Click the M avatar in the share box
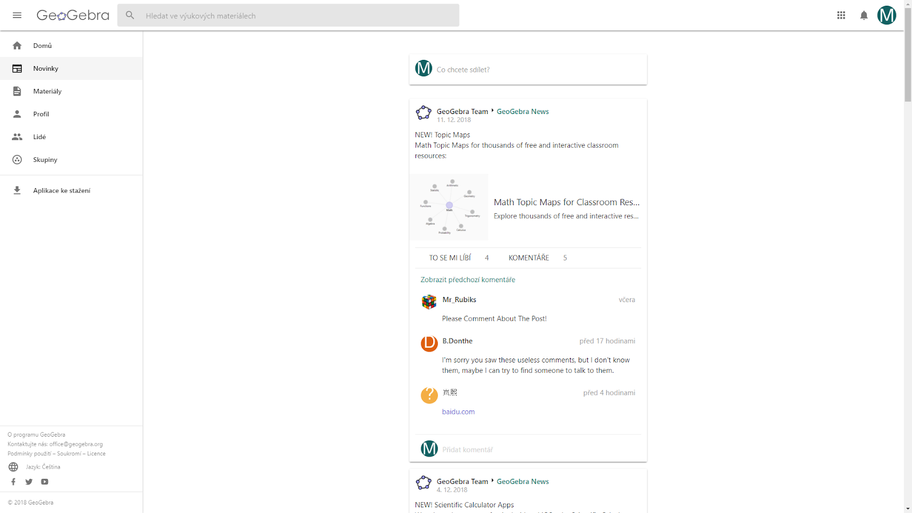 tap(424, 68)
